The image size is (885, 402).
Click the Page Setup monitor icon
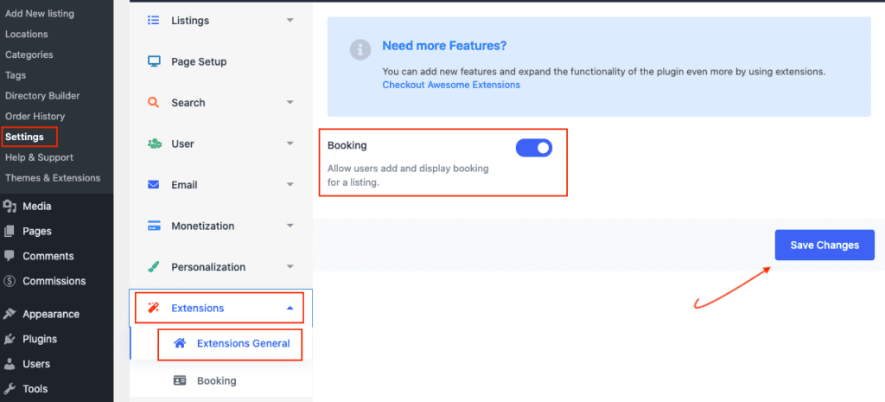click(154, 61)
